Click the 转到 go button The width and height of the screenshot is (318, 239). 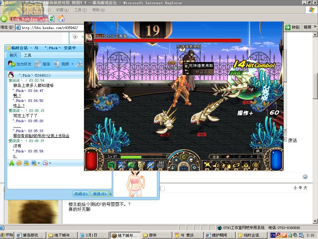292,27
